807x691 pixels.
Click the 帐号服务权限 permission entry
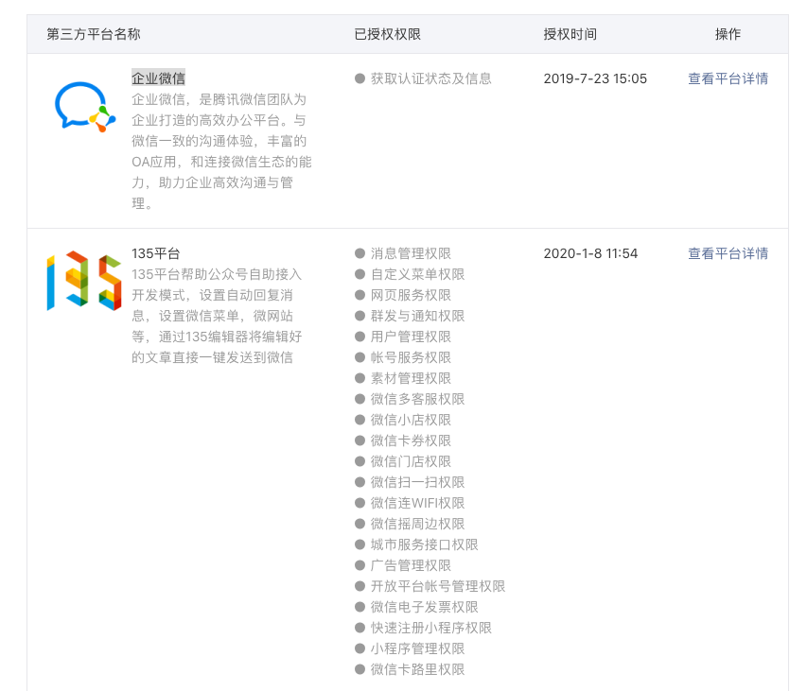click(x=403, y=357)
